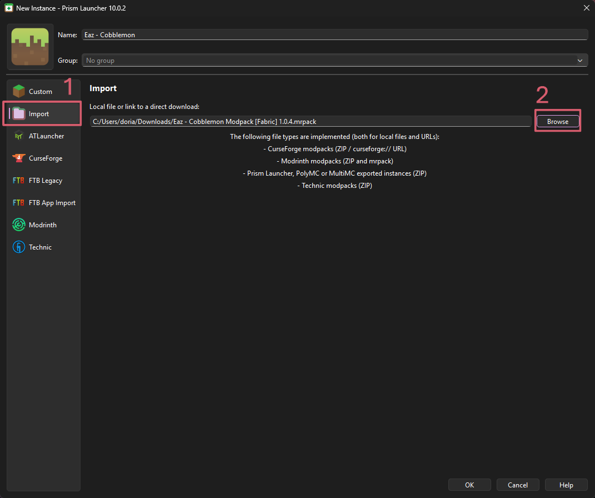Image resolution: width=595 pixels, height=498 pixels.
Task: Click the Import folder icon
Action: (19, 113)
